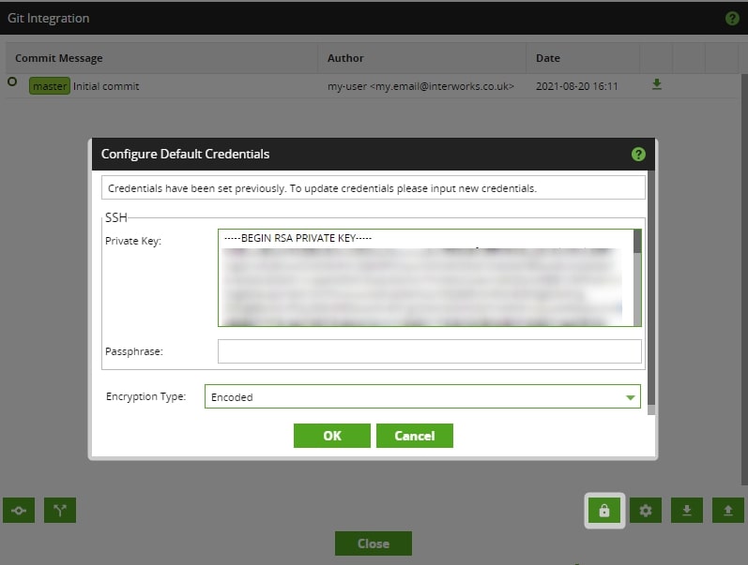
Task: Click the Encryption Type dropdown arrow
Action: (x=630, y=397)
